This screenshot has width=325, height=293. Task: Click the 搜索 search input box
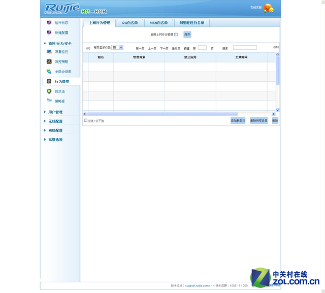tap(245, 48)
